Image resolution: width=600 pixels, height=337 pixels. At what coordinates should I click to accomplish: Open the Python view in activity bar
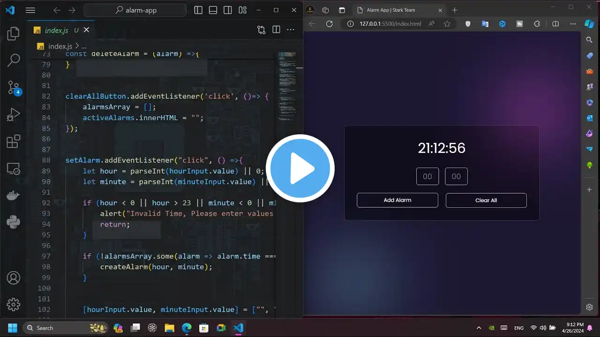[14, 222]
